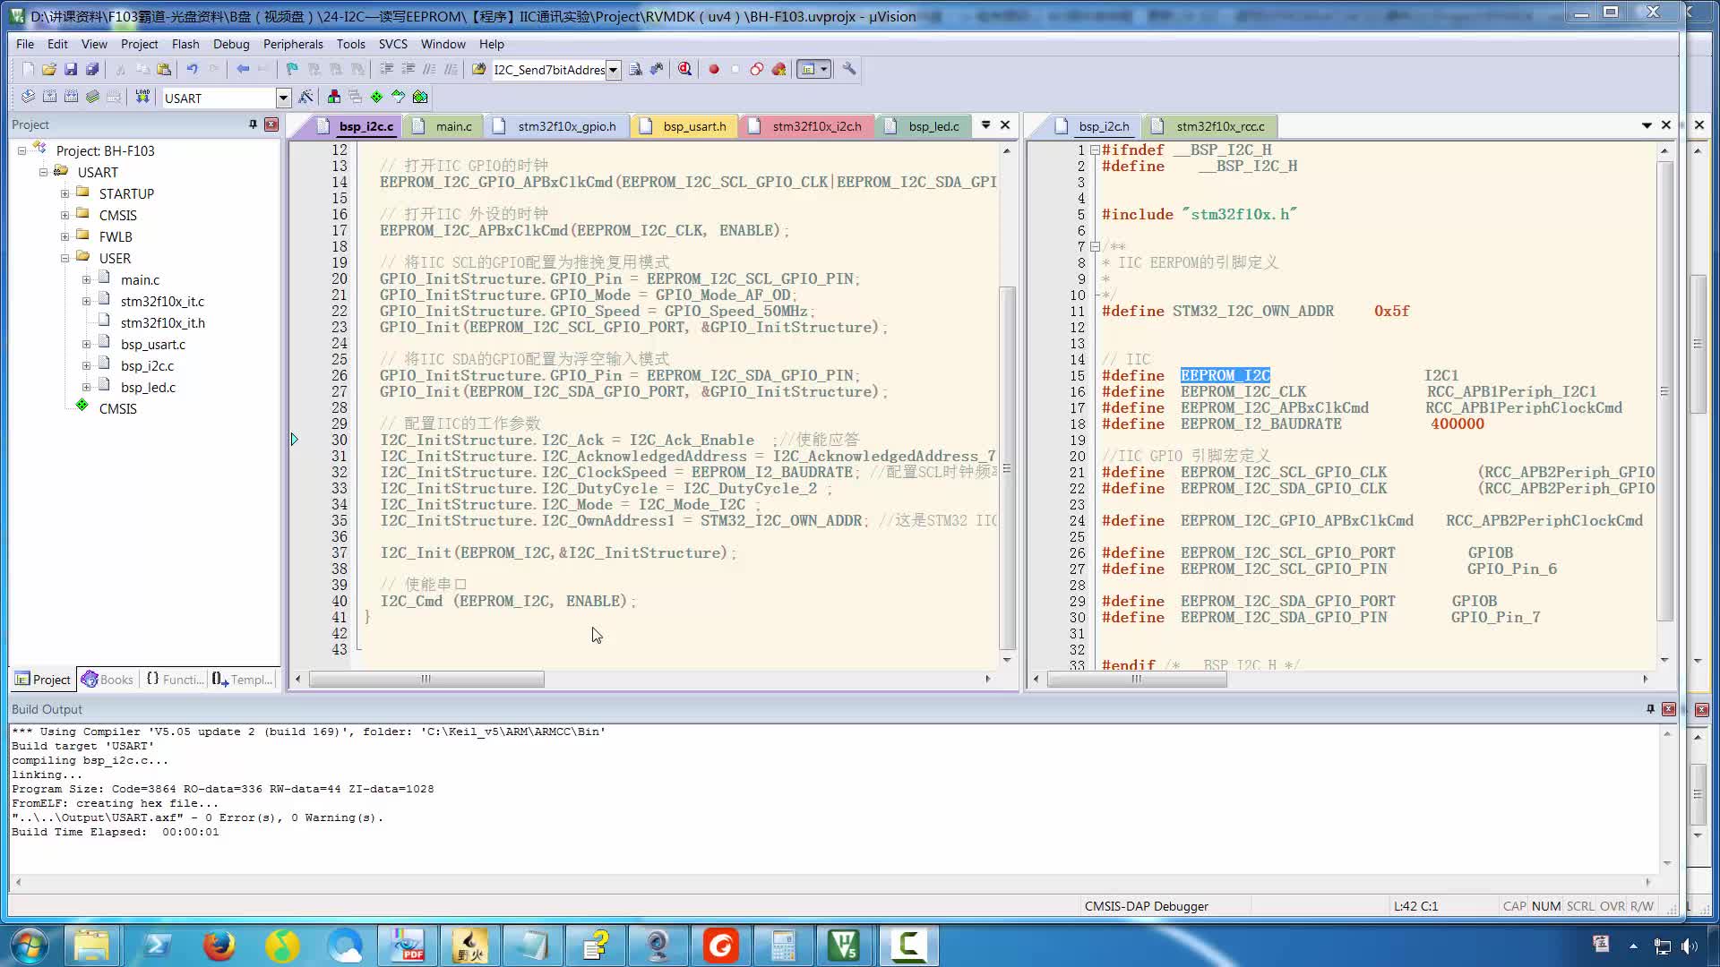This screenshot has width=1720, height=967.
Task: Select stm32f10x_it.h in project tree
Action: click(x=162, y=322)
